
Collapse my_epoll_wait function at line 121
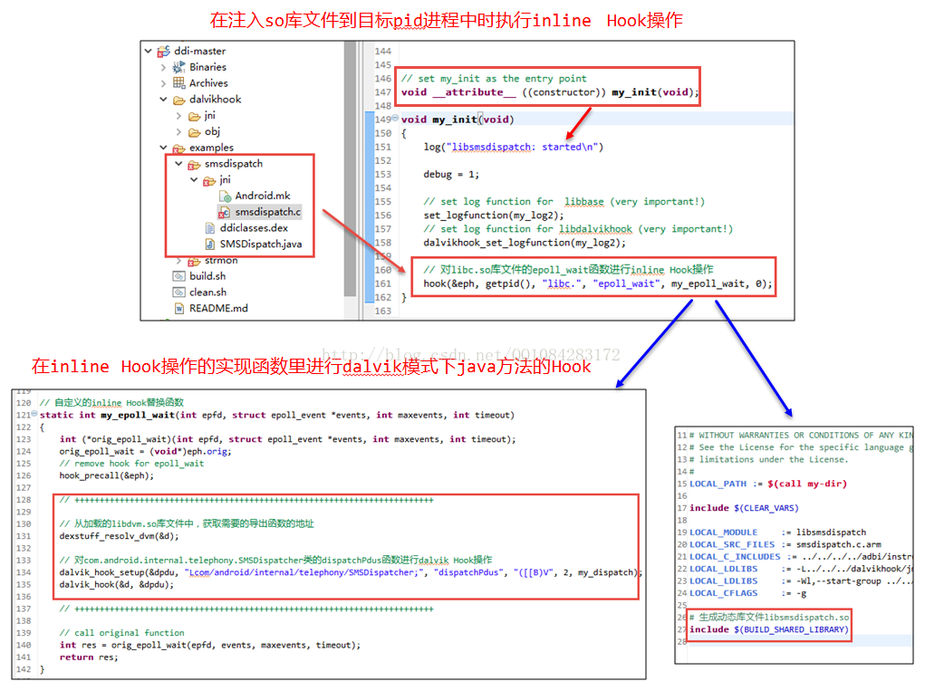coord(34,413)
